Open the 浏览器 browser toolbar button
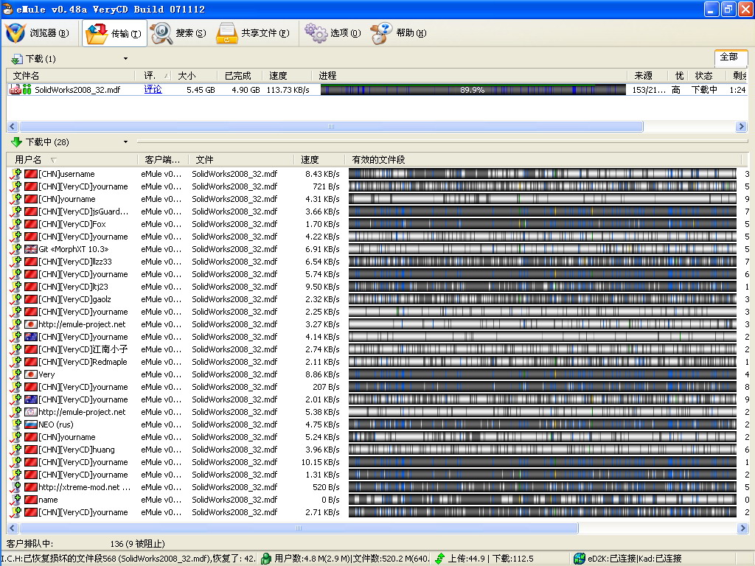Image resolution: width=755 pixels, height=566 pixels. coord(38,33)
